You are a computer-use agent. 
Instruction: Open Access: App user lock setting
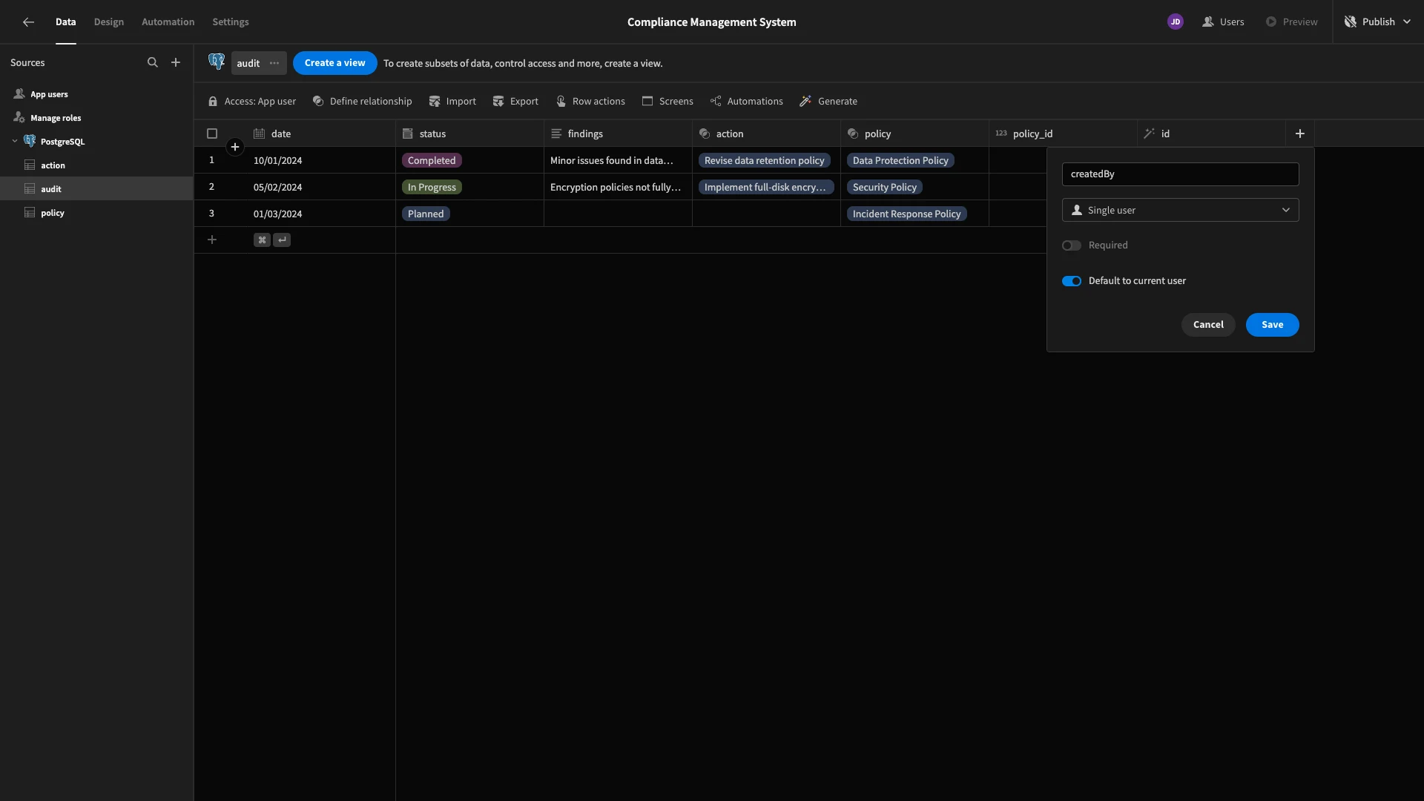click(x=251, y=102)
